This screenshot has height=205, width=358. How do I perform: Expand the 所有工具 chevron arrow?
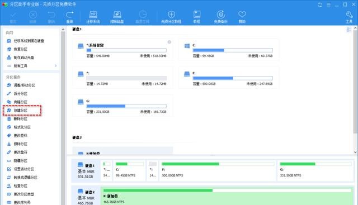coord(56,66)
